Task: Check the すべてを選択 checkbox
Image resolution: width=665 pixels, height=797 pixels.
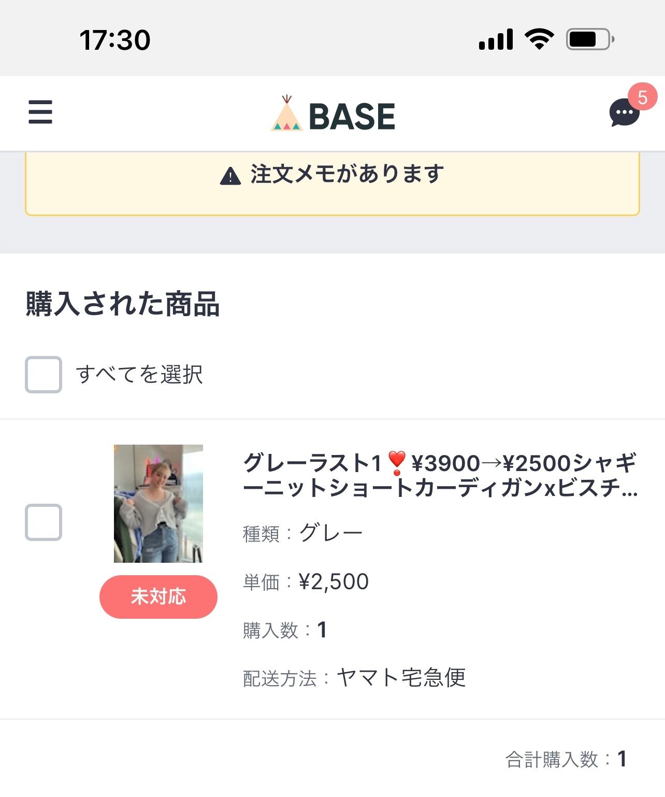Action: 44,374
